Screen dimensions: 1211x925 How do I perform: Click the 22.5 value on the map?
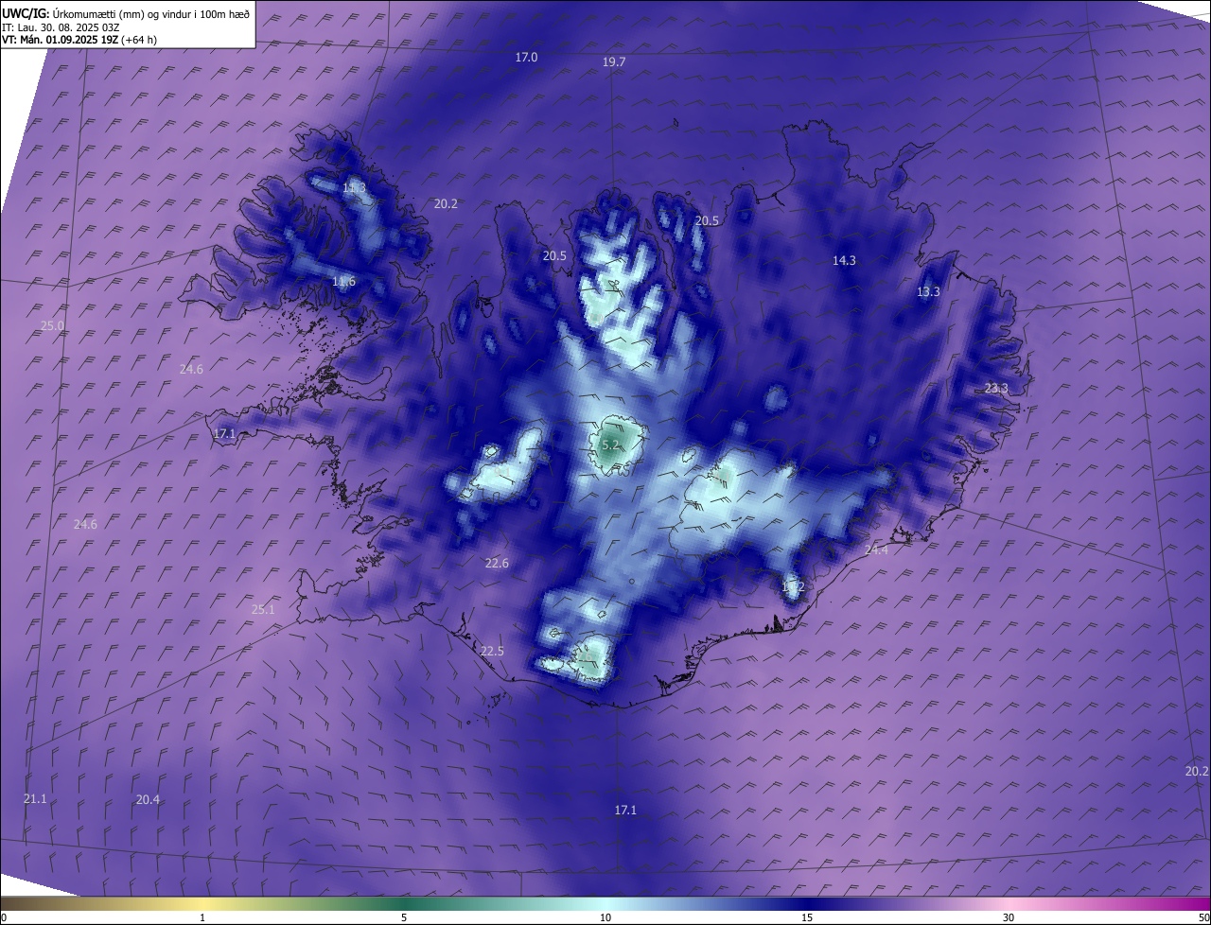(492, 652)
